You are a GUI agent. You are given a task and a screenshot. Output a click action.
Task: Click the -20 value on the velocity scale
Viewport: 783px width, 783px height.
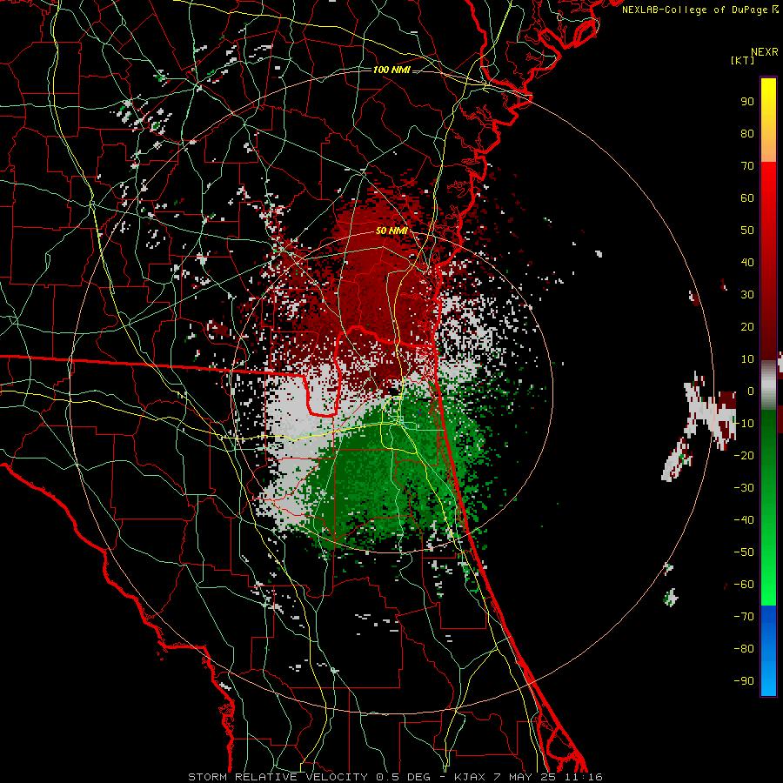click(744, 455)
